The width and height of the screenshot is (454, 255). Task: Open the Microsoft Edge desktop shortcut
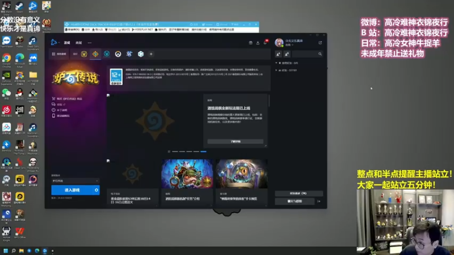click(x=20, y=60)
